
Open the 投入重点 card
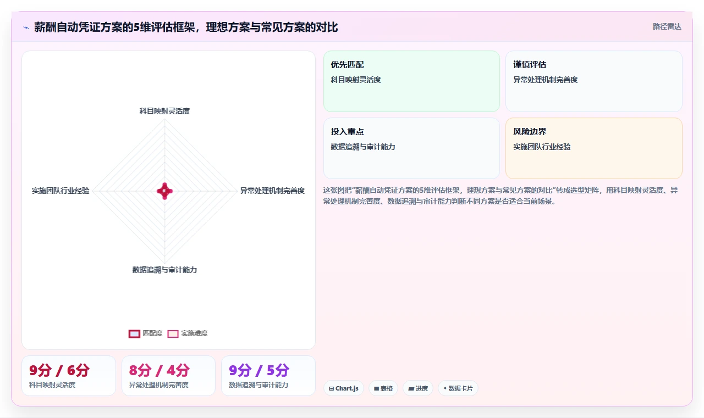(x=411, y=148)
